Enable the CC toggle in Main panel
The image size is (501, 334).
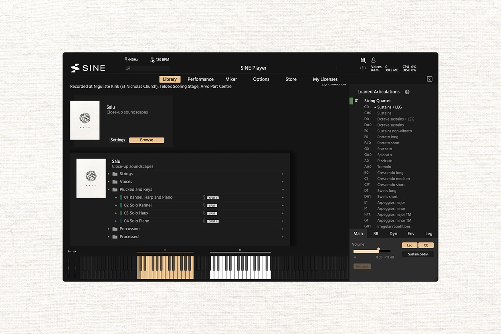tap(426, 245)
